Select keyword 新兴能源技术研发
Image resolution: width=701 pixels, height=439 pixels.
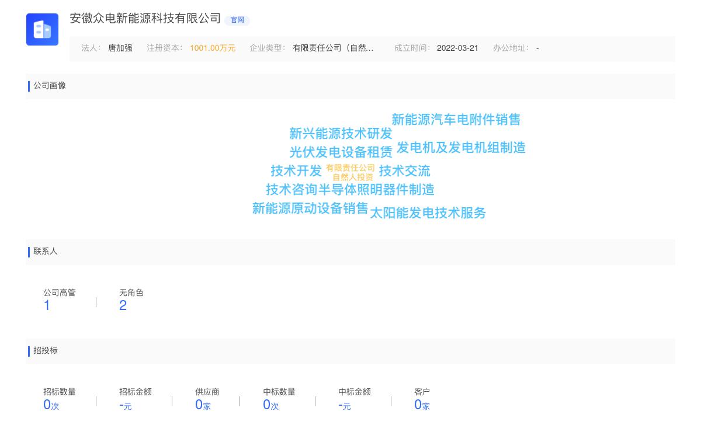pyautogui.click(x=341, y=134)
